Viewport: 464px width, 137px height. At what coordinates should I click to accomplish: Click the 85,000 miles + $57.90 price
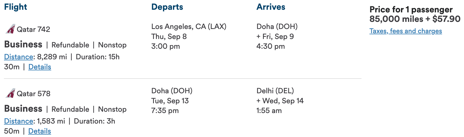tap(415, 19)
